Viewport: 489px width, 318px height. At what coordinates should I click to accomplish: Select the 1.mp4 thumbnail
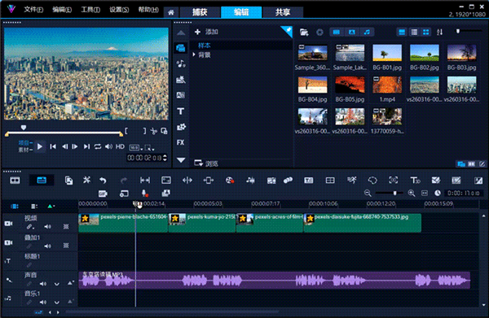[x=387, y=85]
